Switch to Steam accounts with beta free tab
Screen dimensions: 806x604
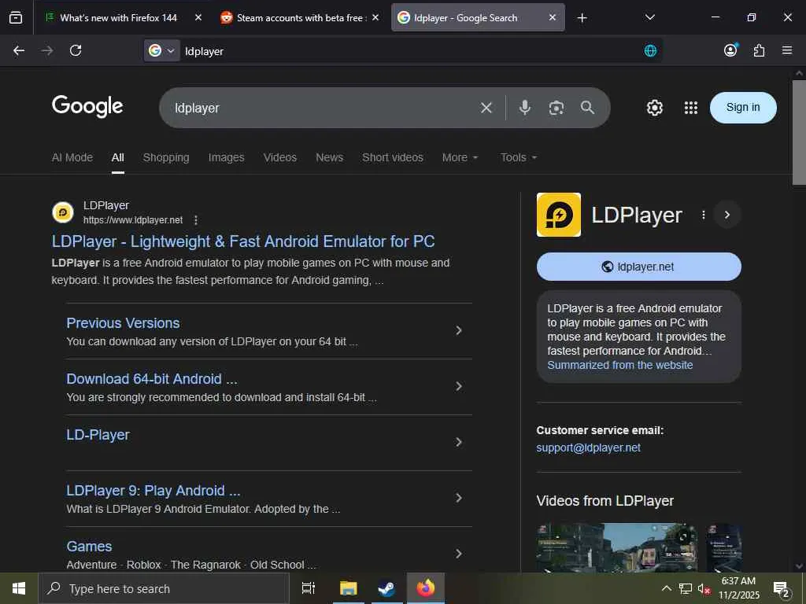click(x=301, y=17)
